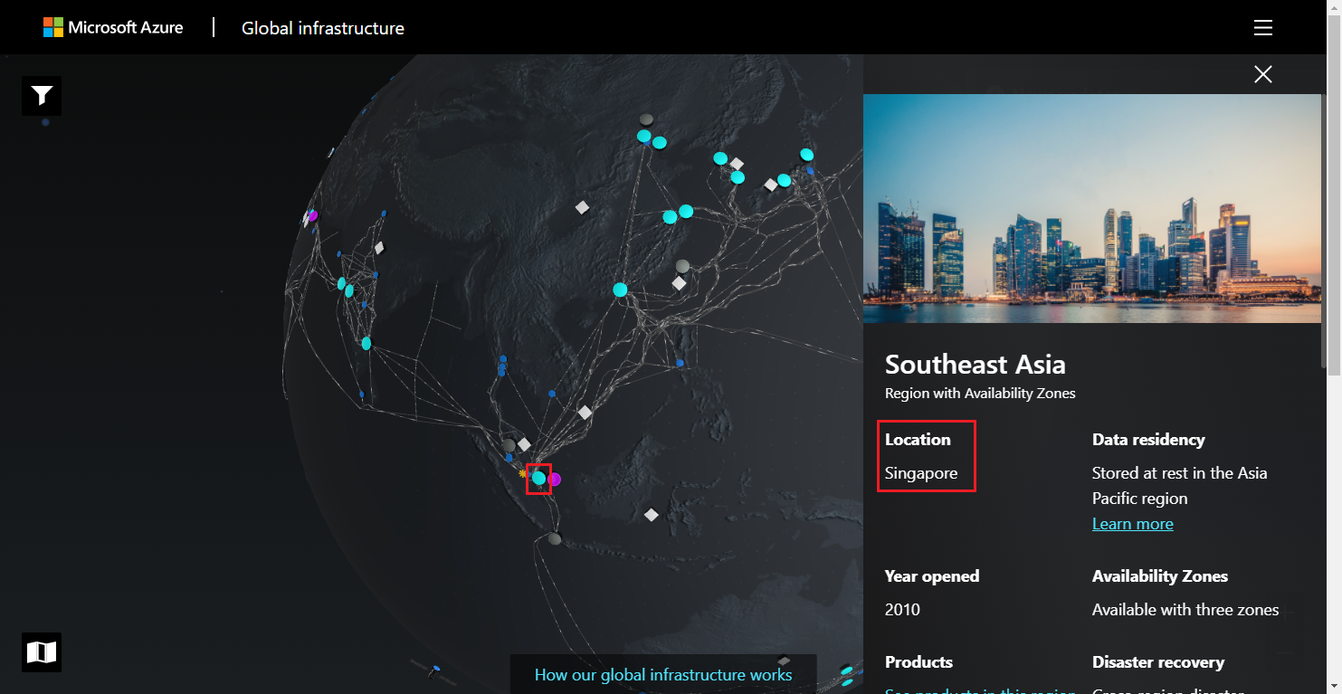Open How our global infrastructure works
The image size is (1342, 694).
coord(663,674)
